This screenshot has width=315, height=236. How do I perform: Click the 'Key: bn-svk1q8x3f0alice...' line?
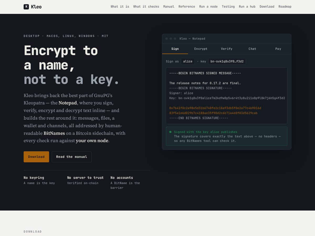coord(227,98)
